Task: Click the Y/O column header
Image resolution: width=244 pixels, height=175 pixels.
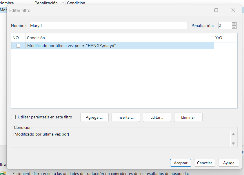Action: tap(219, 38)
